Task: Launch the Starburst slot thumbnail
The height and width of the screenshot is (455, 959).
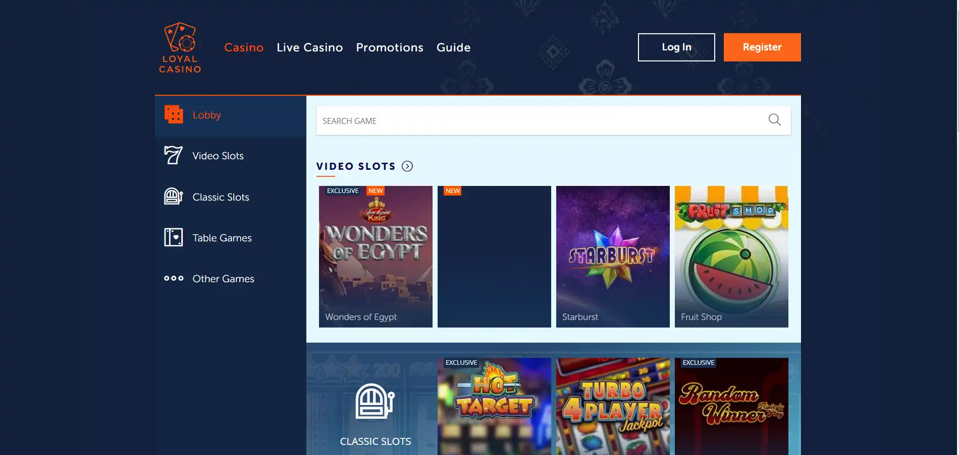Action: pyautogui.click(x=613, y=256)
